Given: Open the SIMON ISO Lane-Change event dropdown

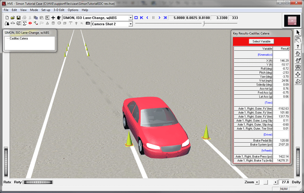Looking at the screenshot, I should click(130, 18).
